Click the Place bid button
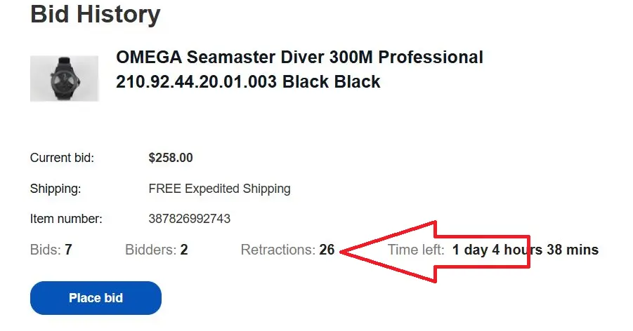 96,298
